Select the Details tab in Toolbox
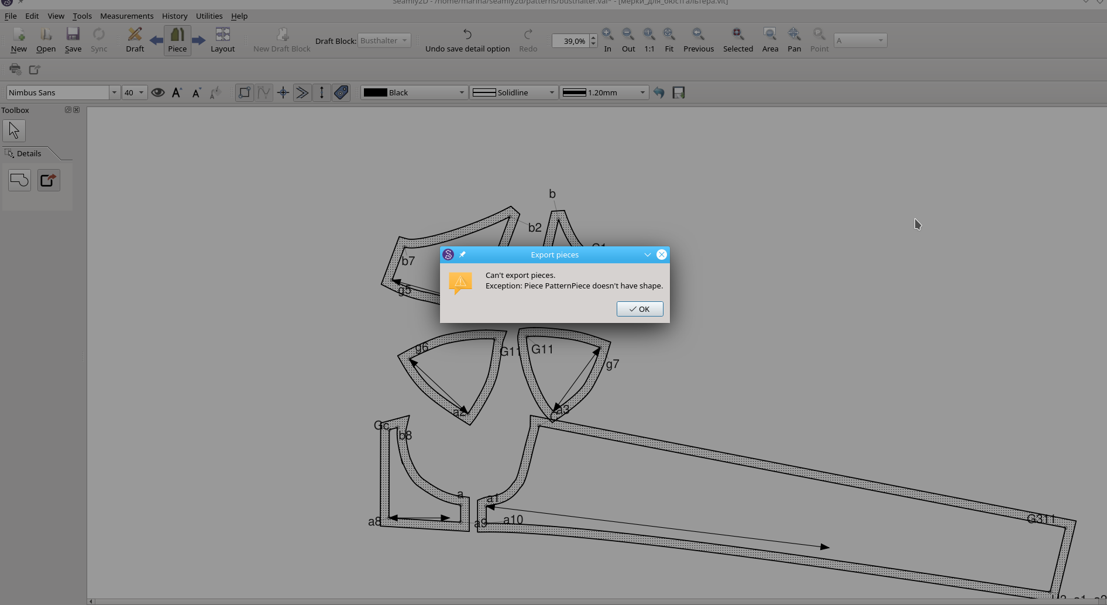 pyautogui.click(x=29, y=153)
